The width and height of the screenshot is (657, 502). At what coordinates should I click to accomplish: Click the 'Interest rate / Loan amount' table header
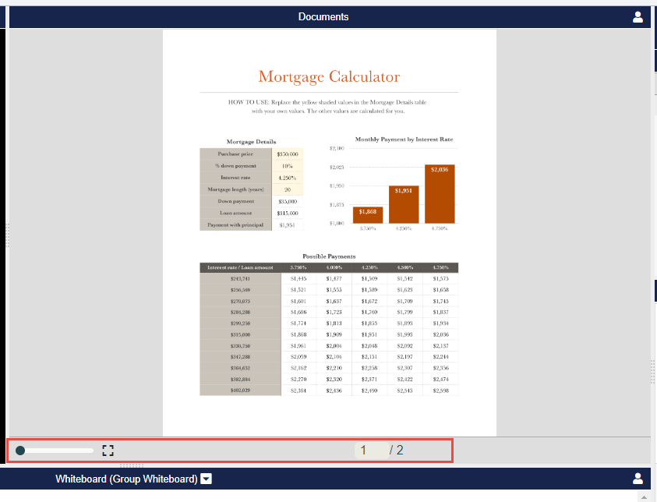click(x=240, y=267)
